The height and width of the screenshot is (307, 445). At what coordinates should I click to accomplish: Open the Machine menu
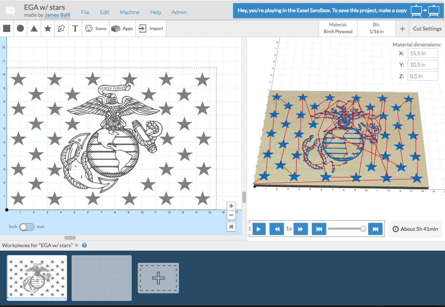(130, 12)
